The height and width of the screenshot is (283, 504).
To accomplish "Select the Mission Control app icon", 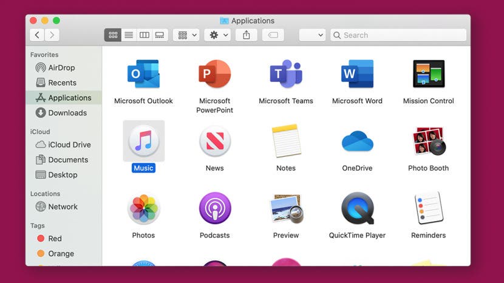I will click(x=429, y=74).
